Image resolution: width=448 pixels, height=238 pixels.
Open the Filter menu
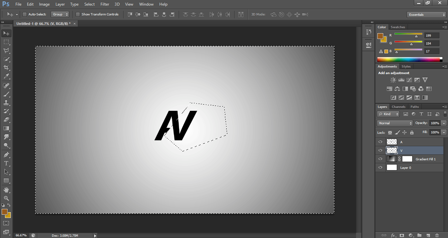104,4
